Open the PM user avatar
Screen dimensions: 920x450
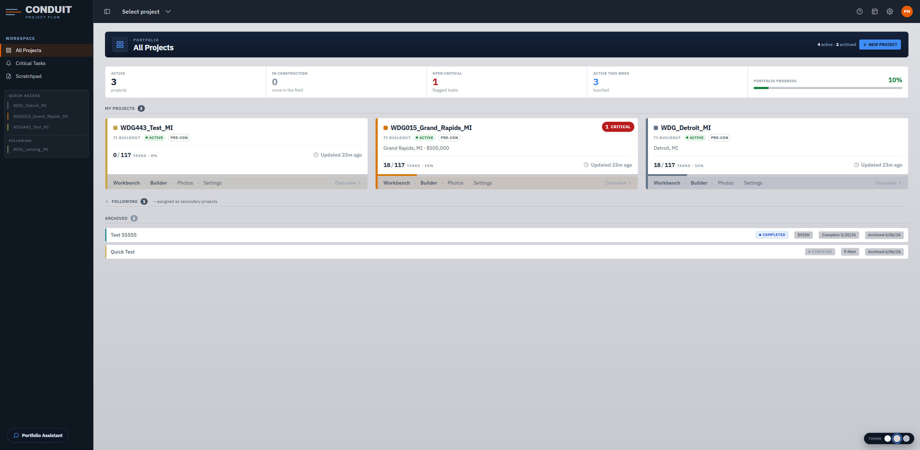point(907,11)
